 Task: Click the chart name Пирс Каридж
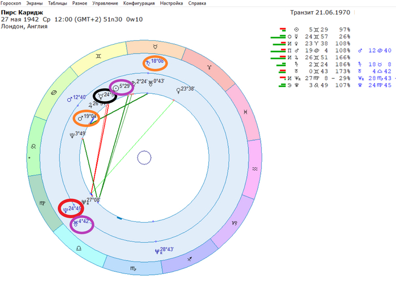click(x=21, y=11)
